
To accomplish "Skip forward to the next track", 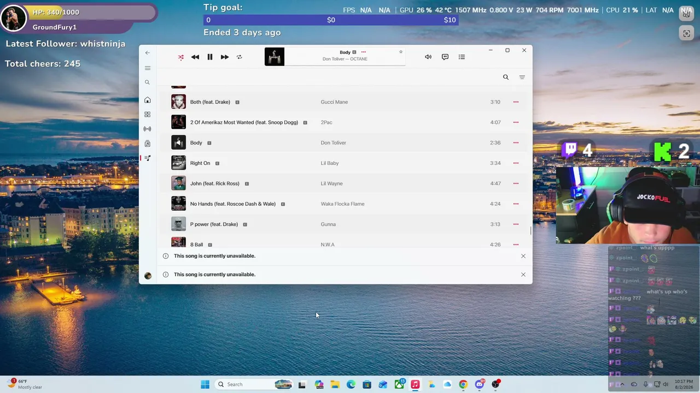I will 225,57.
